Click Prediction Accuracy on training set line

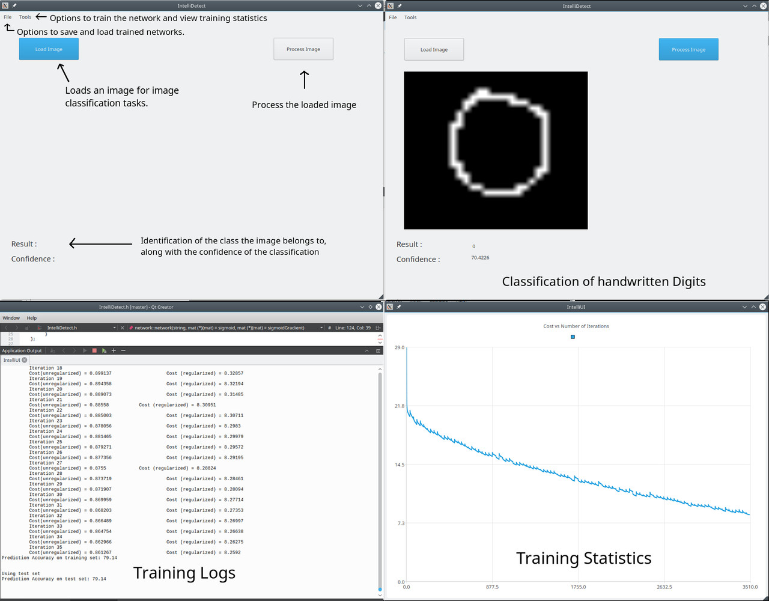click(59, 558)
